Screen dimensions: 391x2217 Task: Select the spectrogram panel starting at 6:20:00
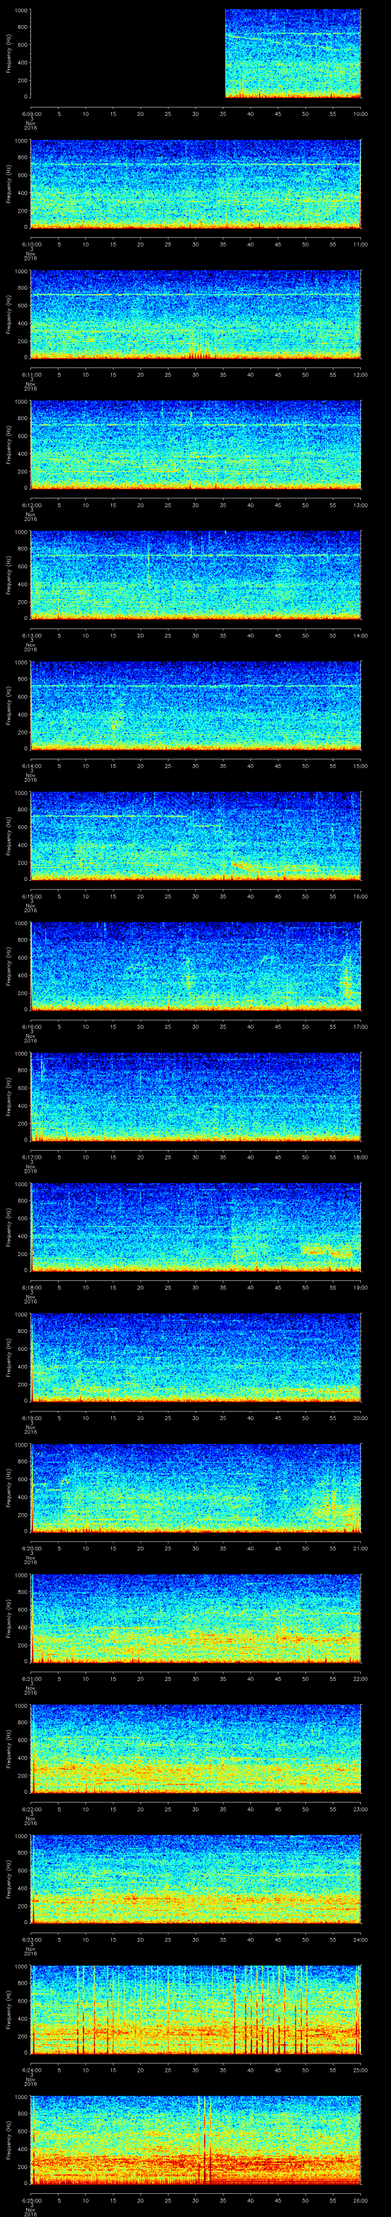196,1488
